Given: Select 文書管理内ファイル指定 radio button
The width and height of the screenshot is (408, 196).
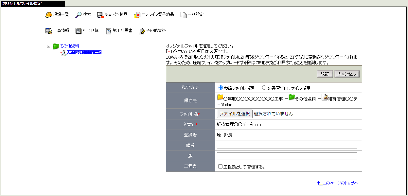Looking at the screenshot, I should (x=264, y=88).
